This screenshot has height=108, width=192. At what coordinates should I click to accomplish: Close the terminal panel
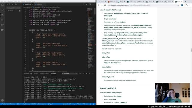coord(93,73)
